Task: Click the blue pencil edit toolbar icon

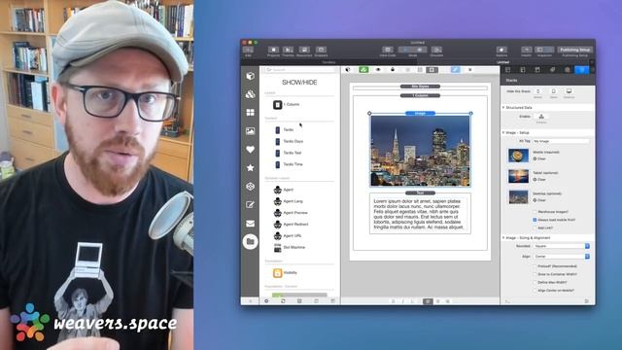Action: 455,70
